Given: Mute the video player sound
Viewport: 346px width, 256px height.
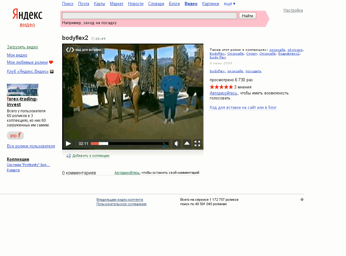Looking at the screenshot, I should (176, 144).
